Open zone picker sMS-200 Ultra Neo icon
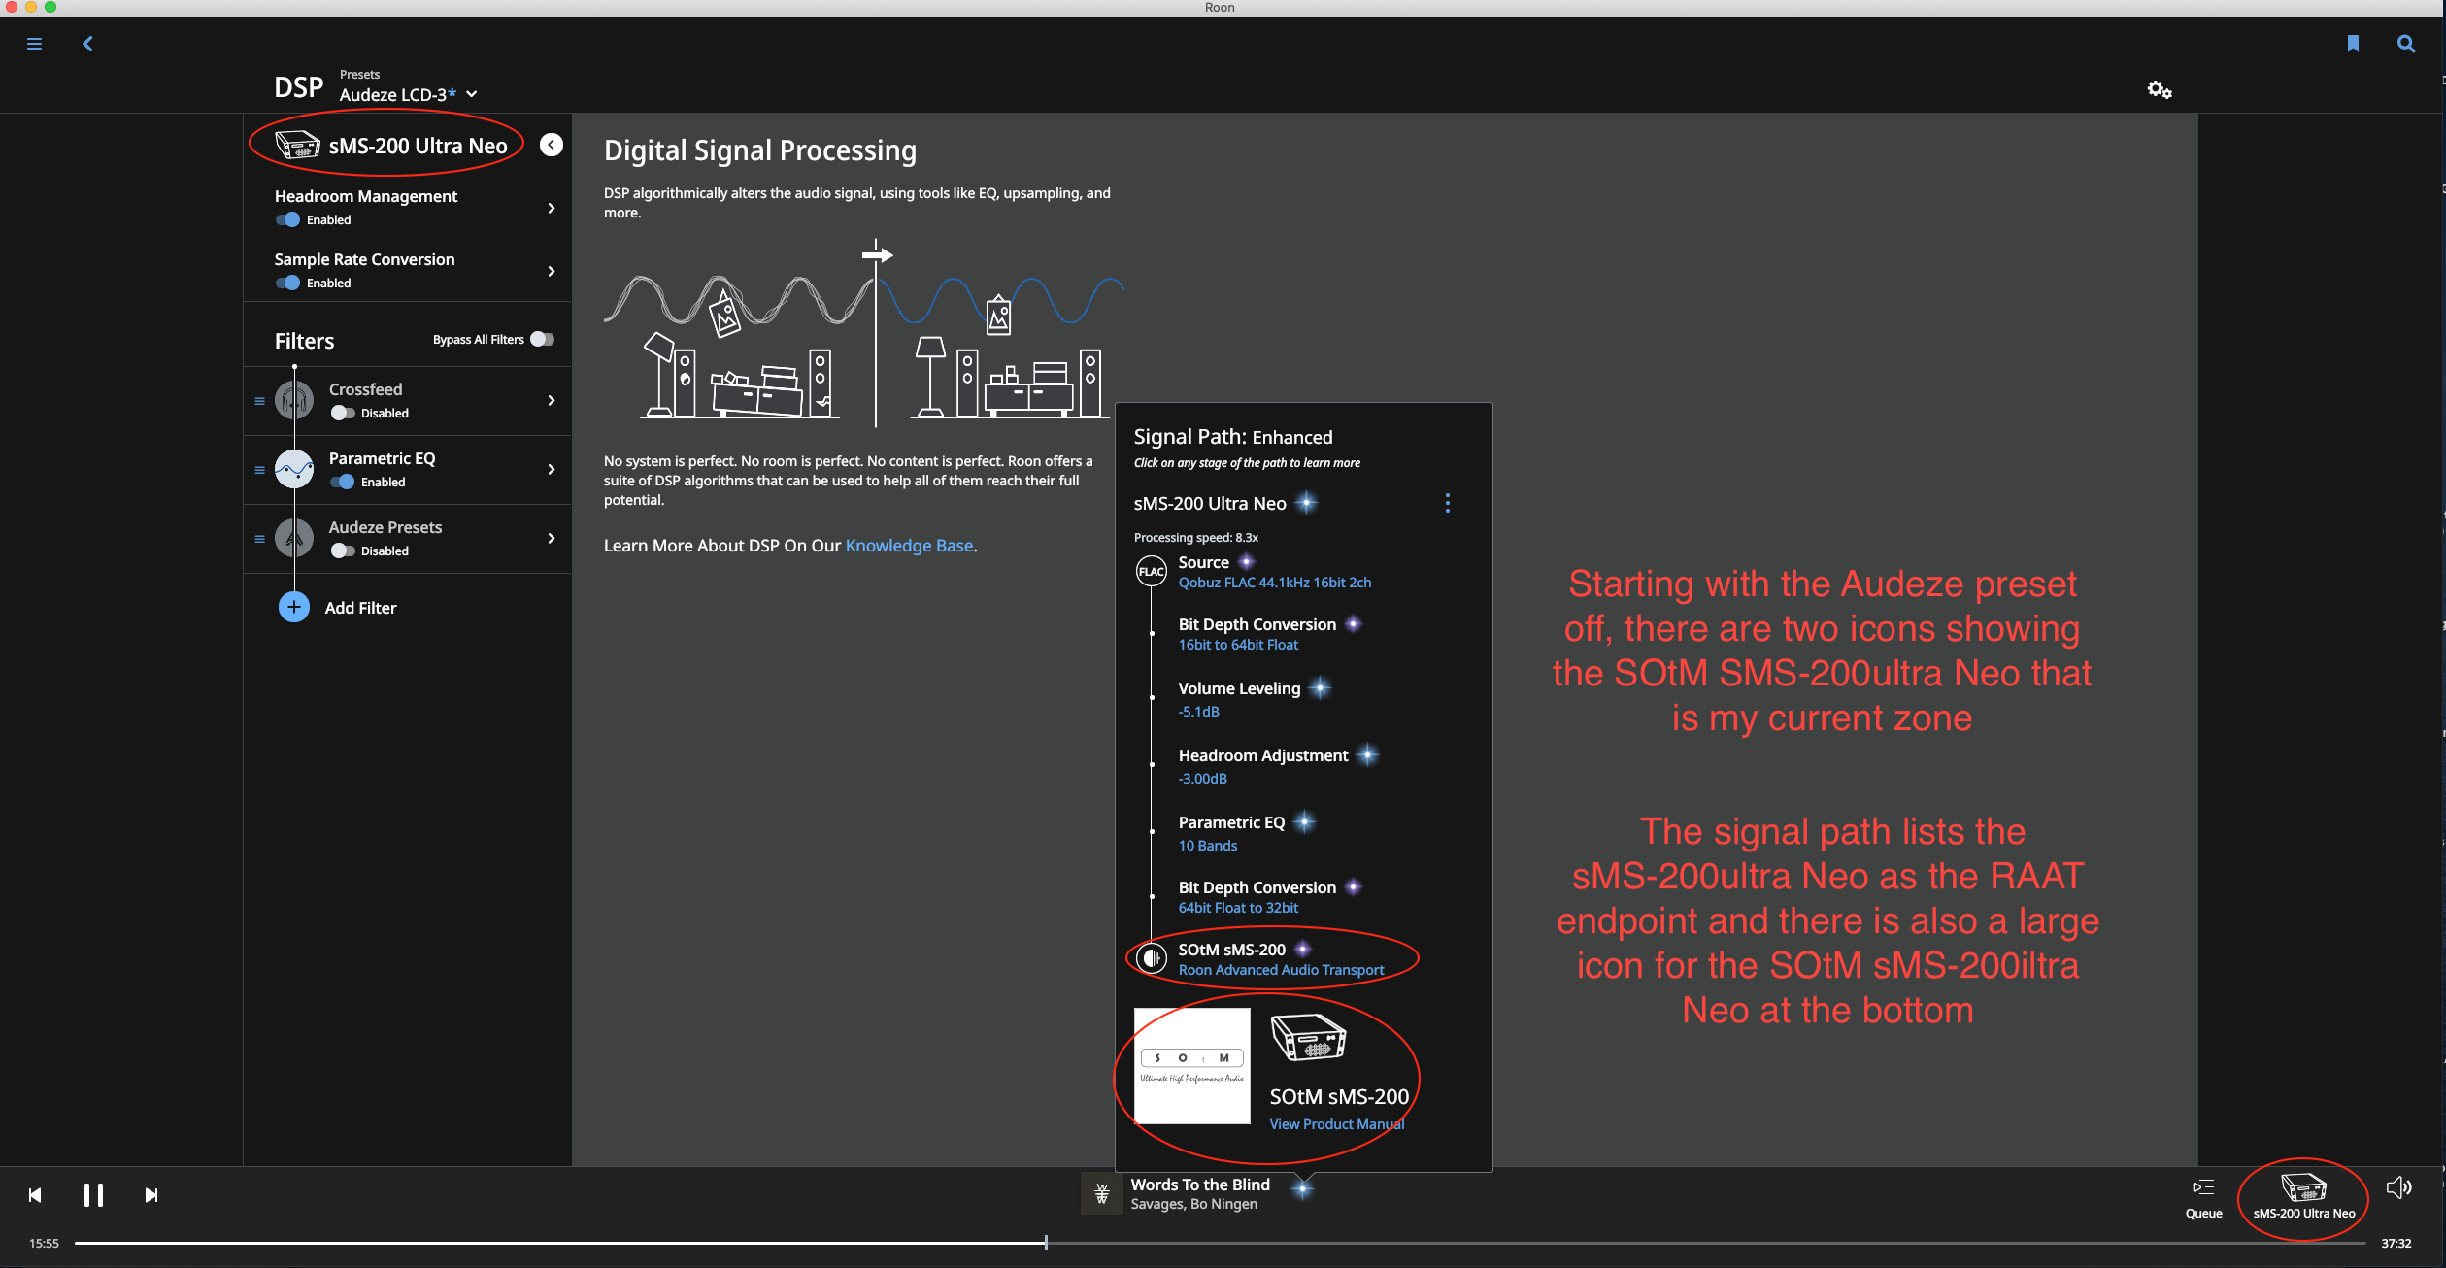This screenshot has height=1268, width=2446. point(2303,1187)
